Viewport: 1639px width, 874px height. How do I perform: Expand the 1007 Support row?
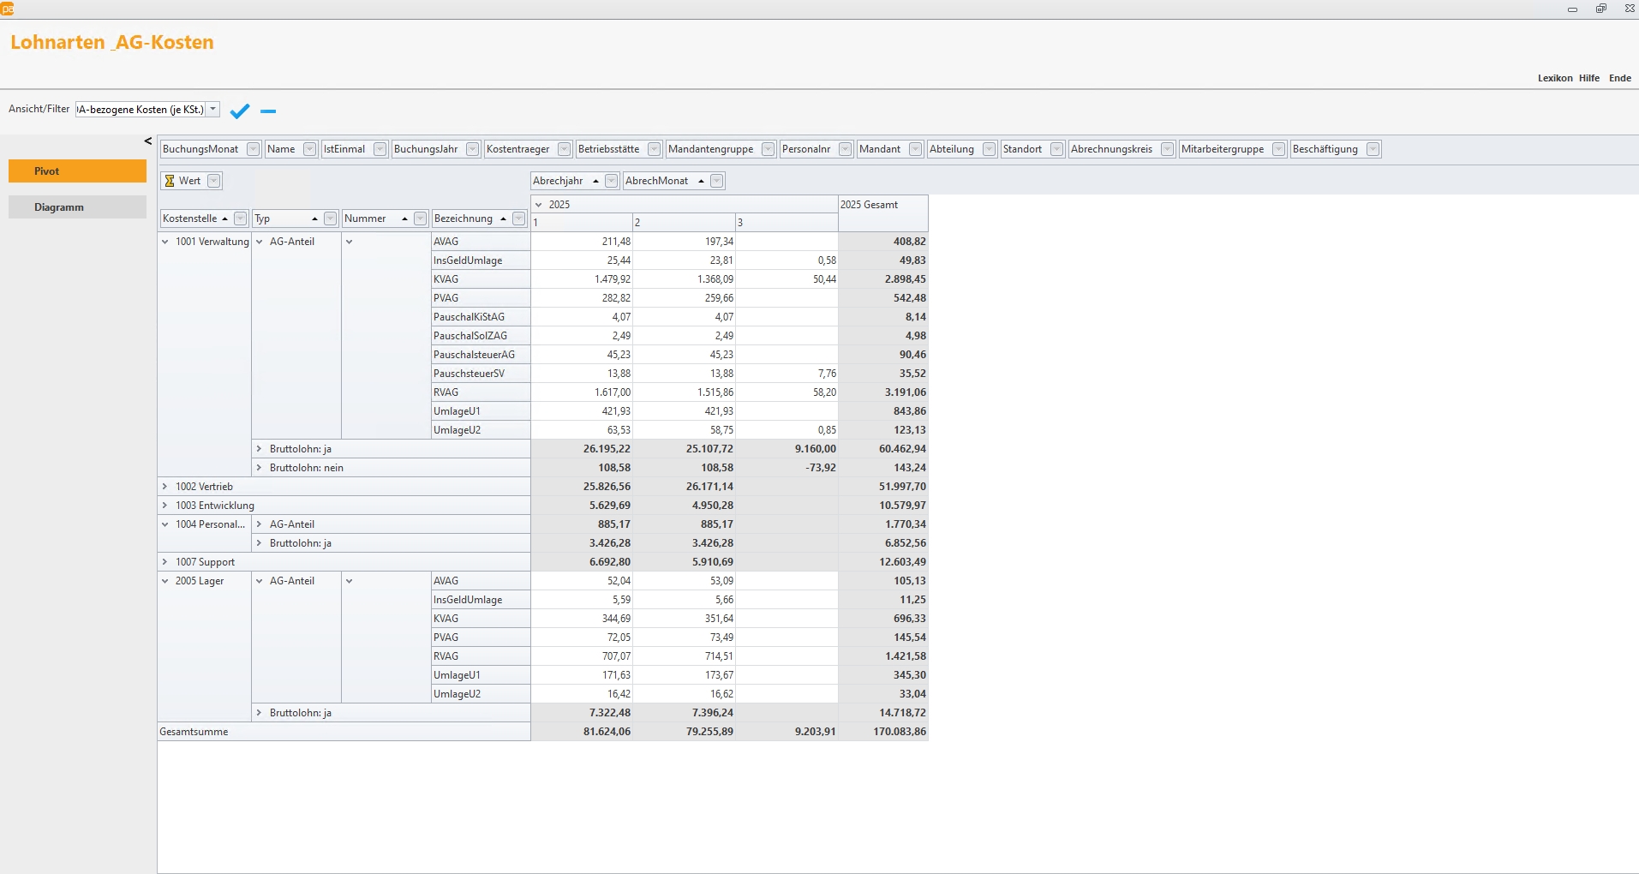[x=165, y=562]
